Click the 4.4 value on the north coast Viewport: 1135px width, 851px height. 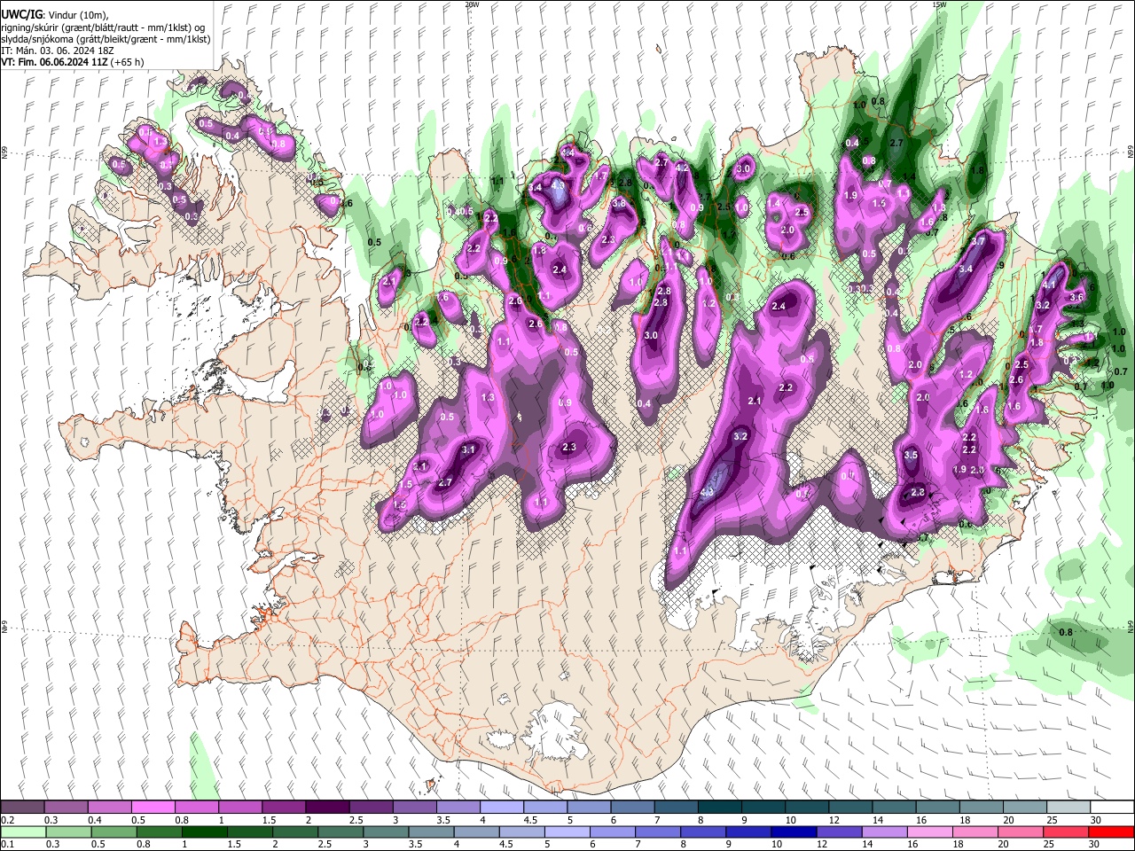point(567,152)
